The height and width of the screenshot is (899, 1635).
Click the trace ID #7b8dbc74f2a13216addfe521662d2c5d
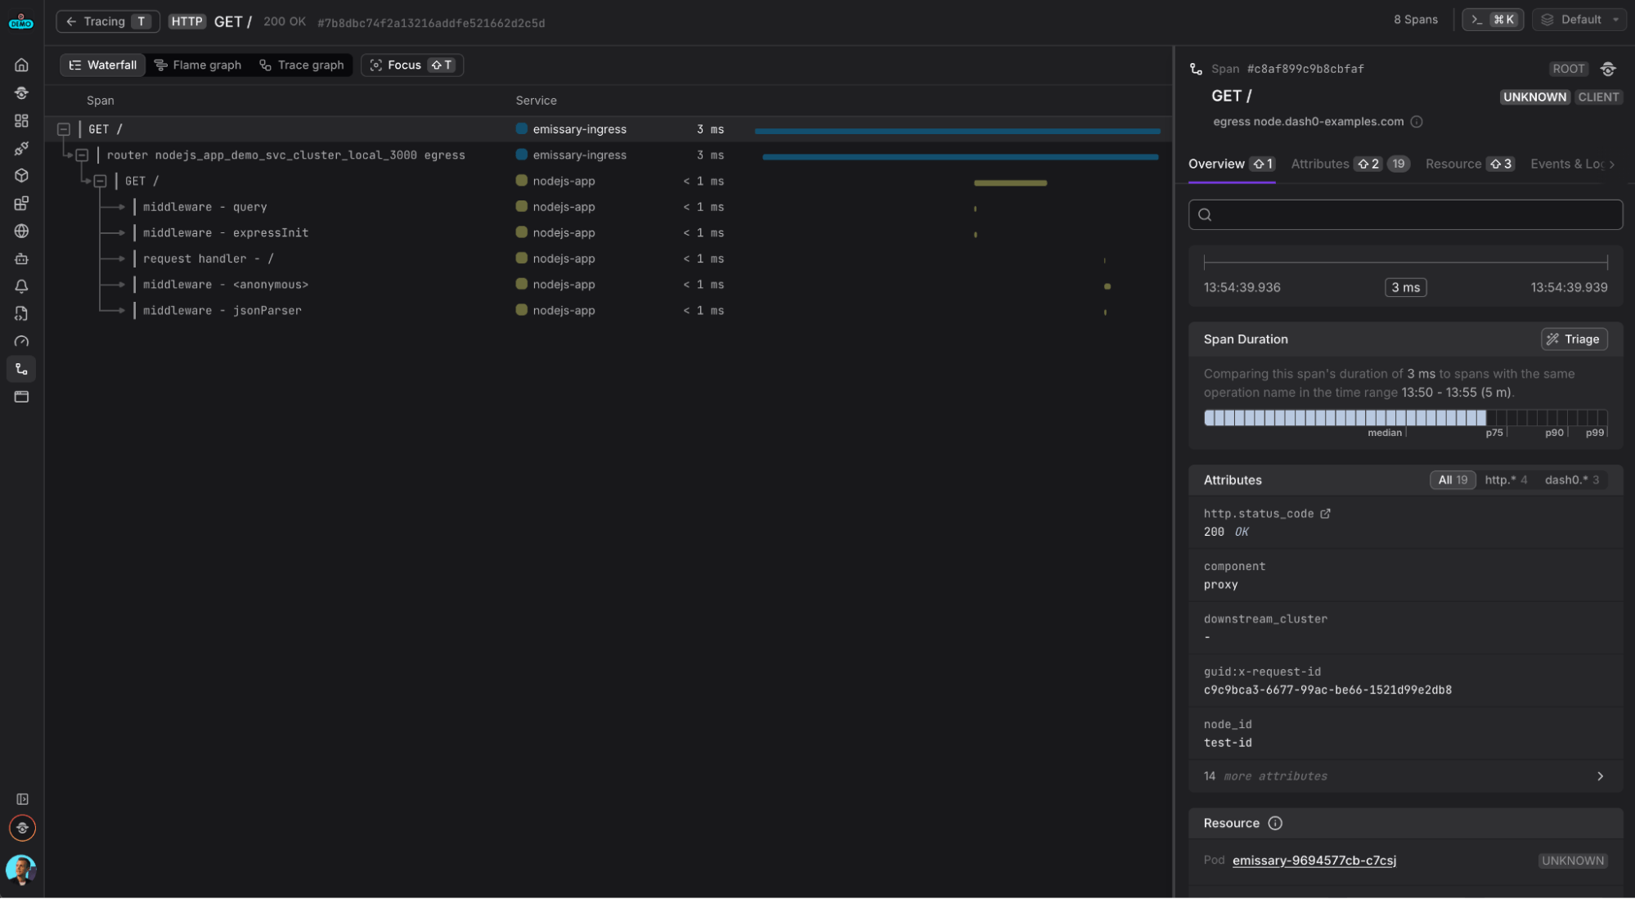tap(431, 23)
